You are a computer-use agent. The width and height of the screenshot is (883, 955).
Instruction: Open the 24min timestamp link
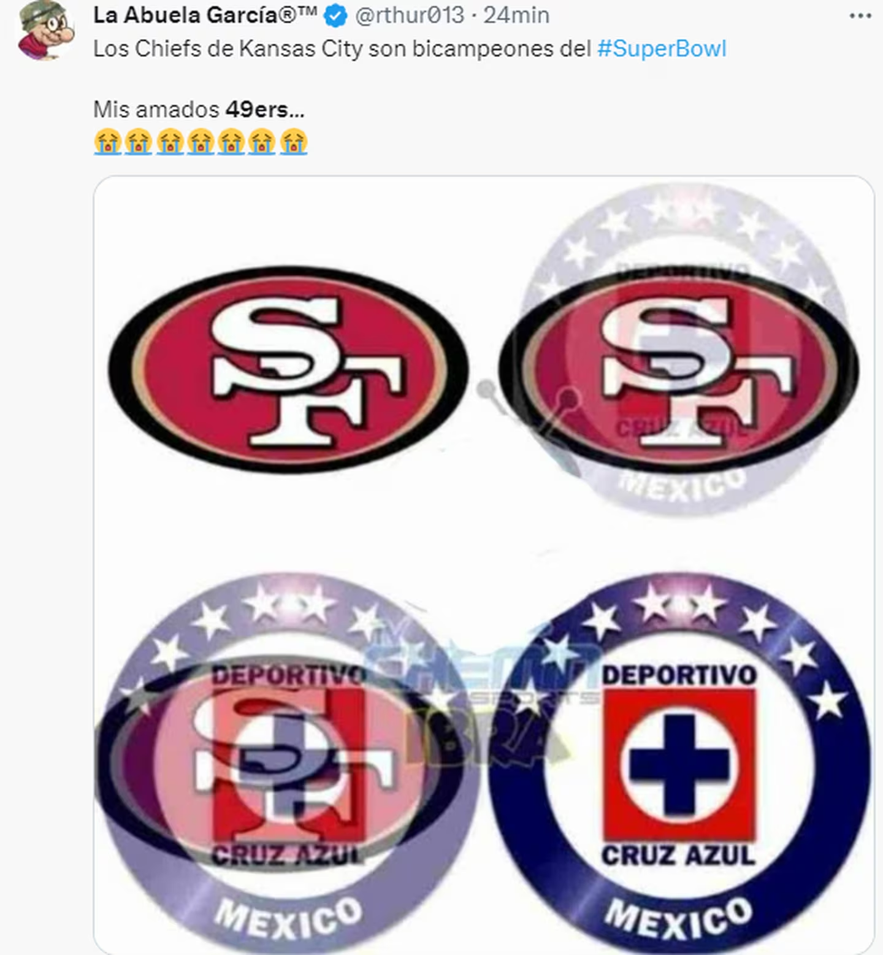coord(516,15)
